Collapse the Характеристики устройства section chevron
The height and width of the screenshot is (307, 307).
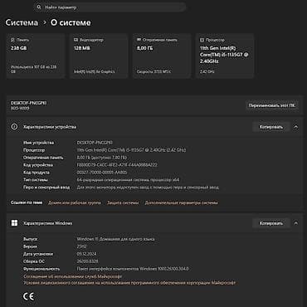pyautogui.click(x=296, y=127)
